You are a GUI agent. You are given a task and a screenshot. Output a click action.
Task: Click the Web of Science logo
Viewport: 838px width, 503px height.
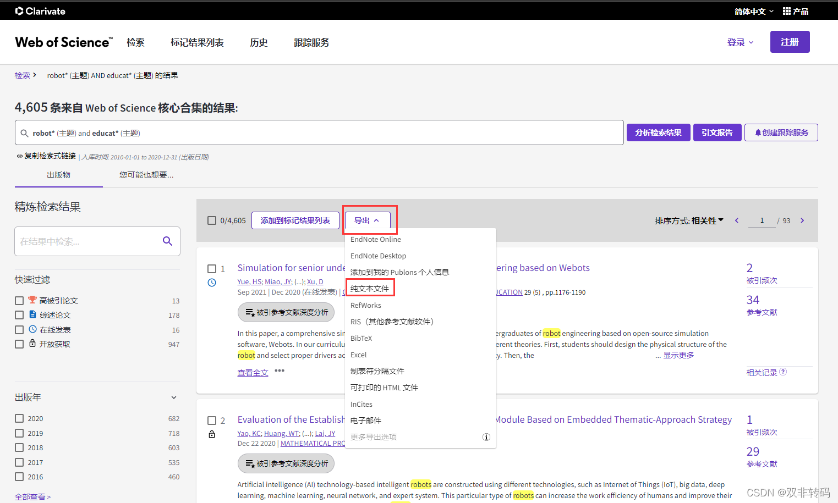(64, 42)
